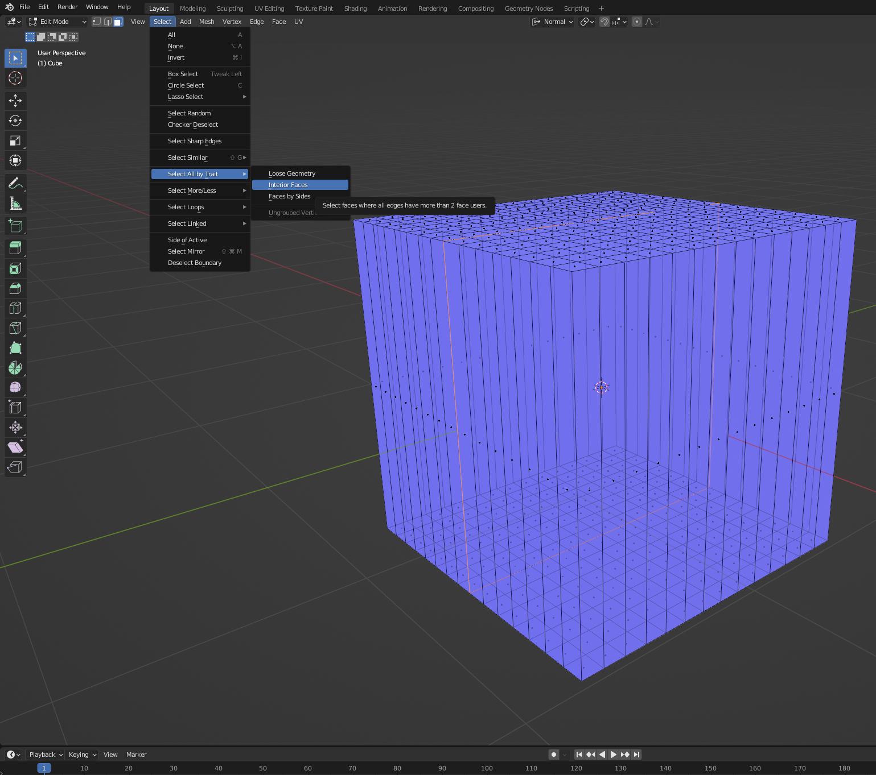The image size is (876, 775).
Task: Select the Scale tool
Action: point(15,140)
